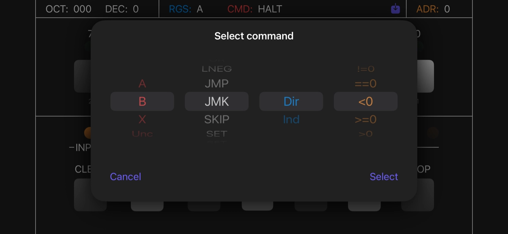Select the JMP command option
This screenshot has width=508, height=234.
pos(217,84)
